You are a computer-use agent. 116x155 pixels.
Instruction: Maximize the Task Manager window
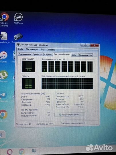(88, 45)
